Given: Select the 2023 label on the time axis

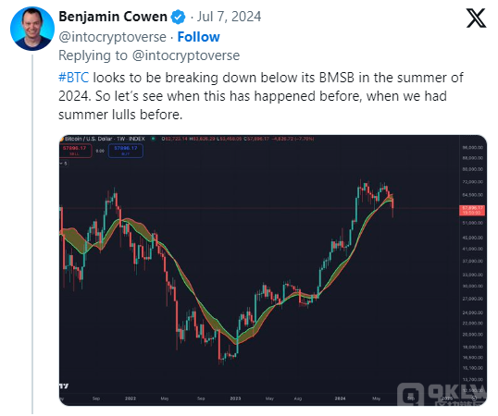Looking at the screenshot, I should pyautogui.click(x=235, y=398).
